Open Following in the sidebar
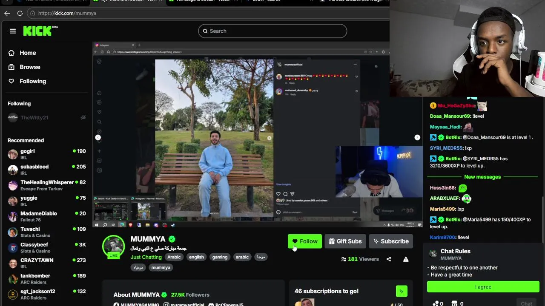This screenshot has height=306, width=545. tap(33, 81)
